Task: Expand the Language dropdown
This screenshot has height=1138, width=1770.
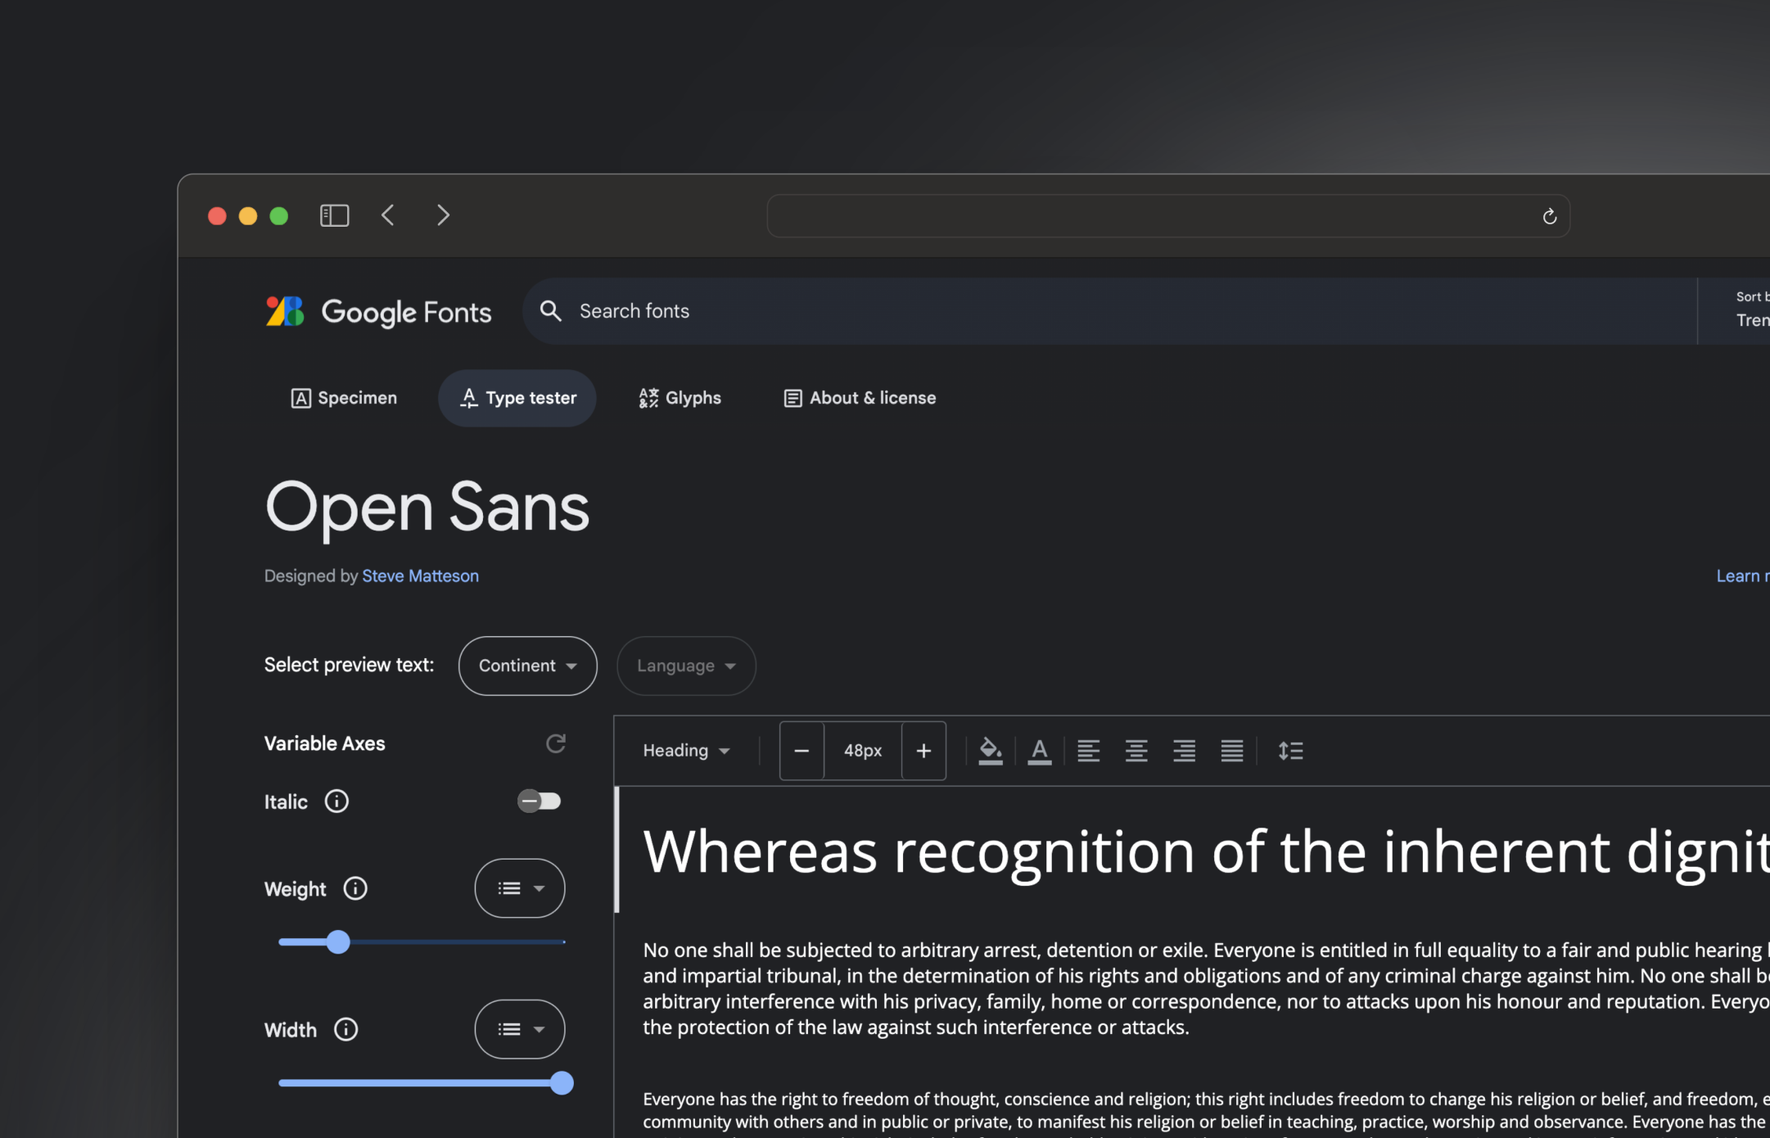Action: 686,666
